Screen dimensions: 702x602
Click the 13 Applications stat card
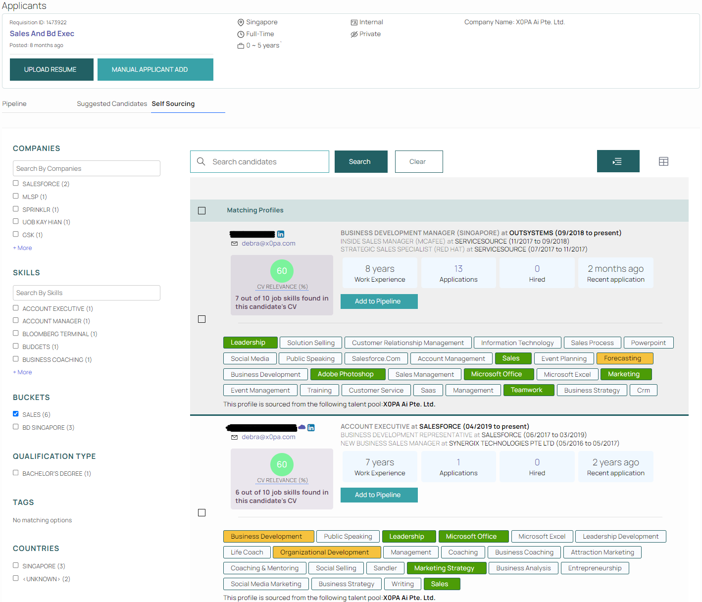458,273
